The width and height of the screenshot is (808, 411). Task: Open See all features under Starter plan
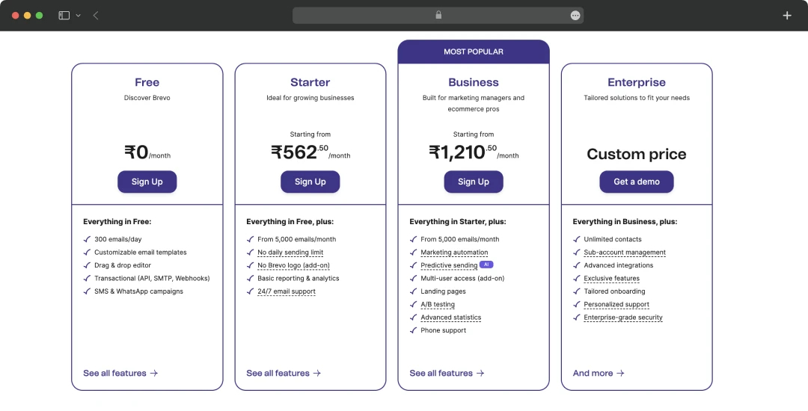pyautogui.click(x=284, y=373)
